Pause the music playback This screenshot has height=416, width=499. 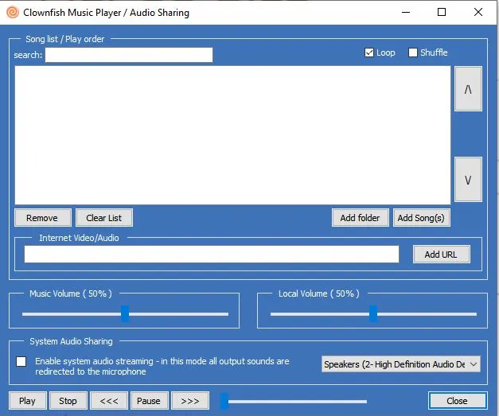coord(149,401)
